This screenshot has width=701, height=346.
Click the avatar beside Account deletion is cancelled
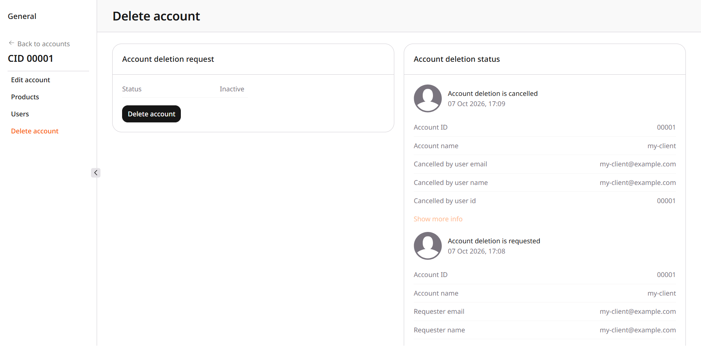(x=428, y=98)
